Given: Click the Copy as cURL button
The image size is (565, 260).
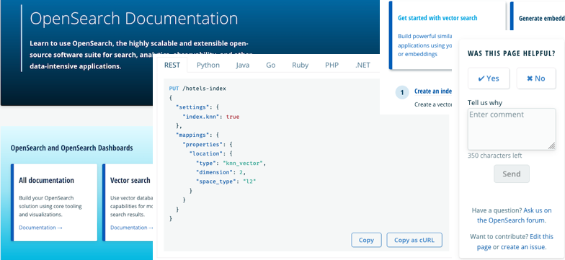Looking at the screenshot, I should pyautogui.click(x=414, y=241).
